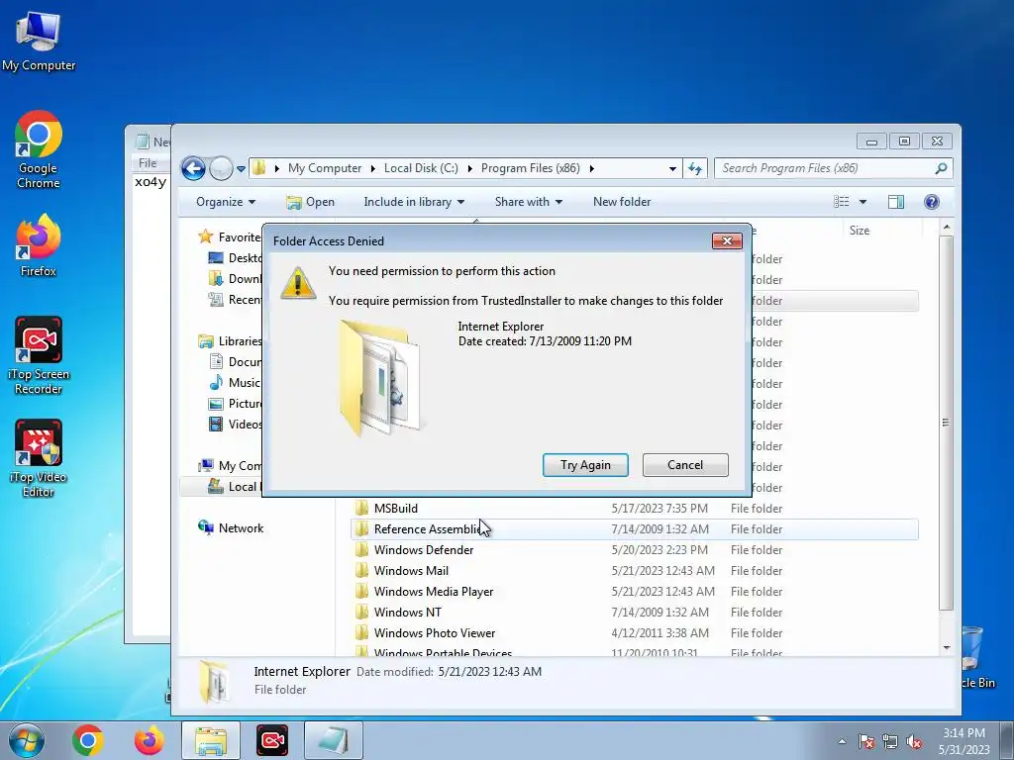Open the Share with menu
The width and height of the screenshot is (1014, 760).
[529, 202]
